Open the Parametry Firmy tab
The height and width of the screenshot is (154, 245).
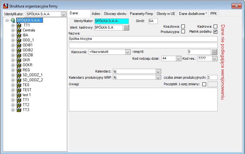coord(141,14)
